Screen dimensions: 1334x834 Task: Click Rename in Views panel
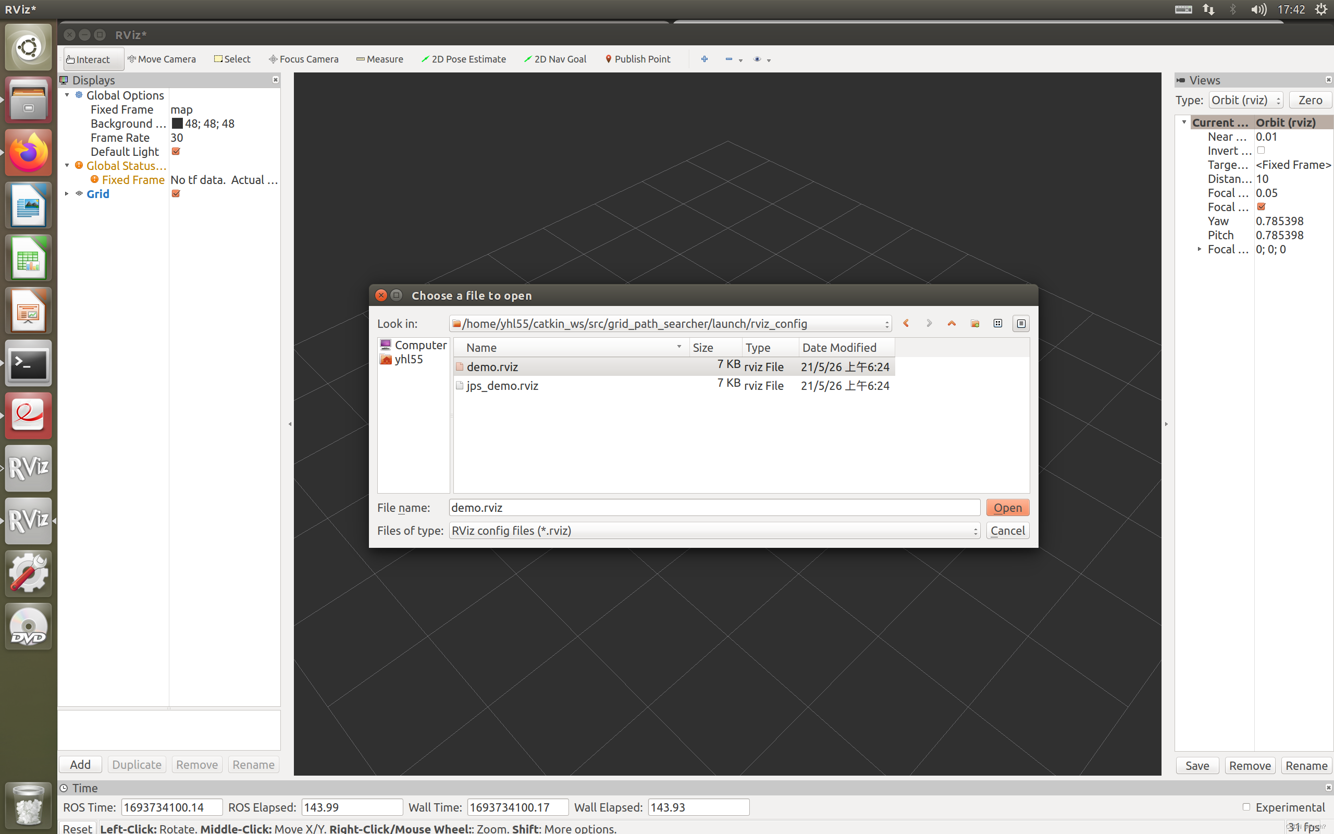(x=1306, y=766)
